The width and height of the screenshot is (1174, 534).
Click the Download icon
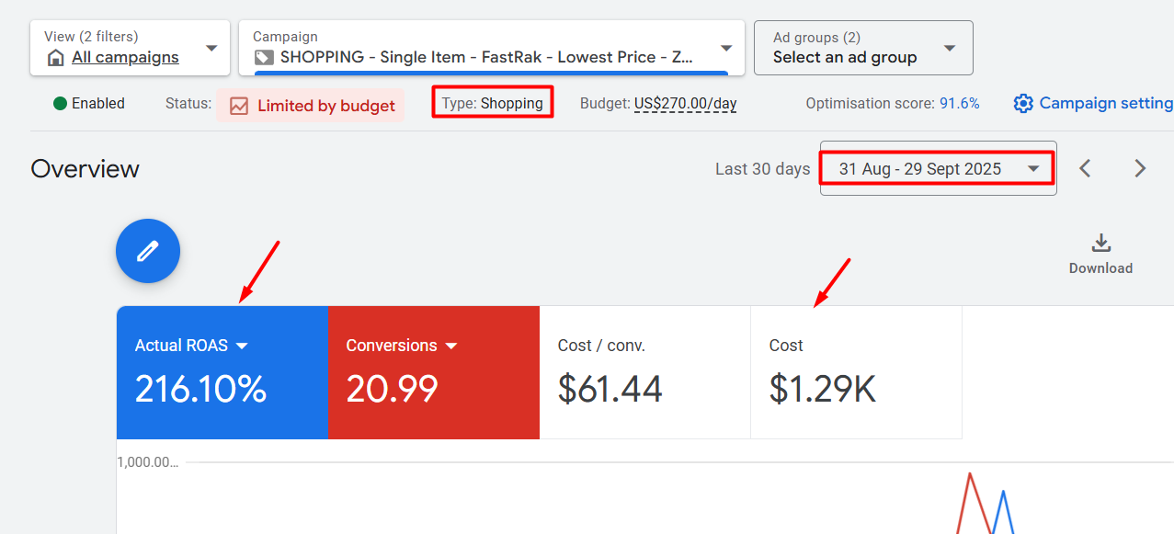coord(1100,244)
